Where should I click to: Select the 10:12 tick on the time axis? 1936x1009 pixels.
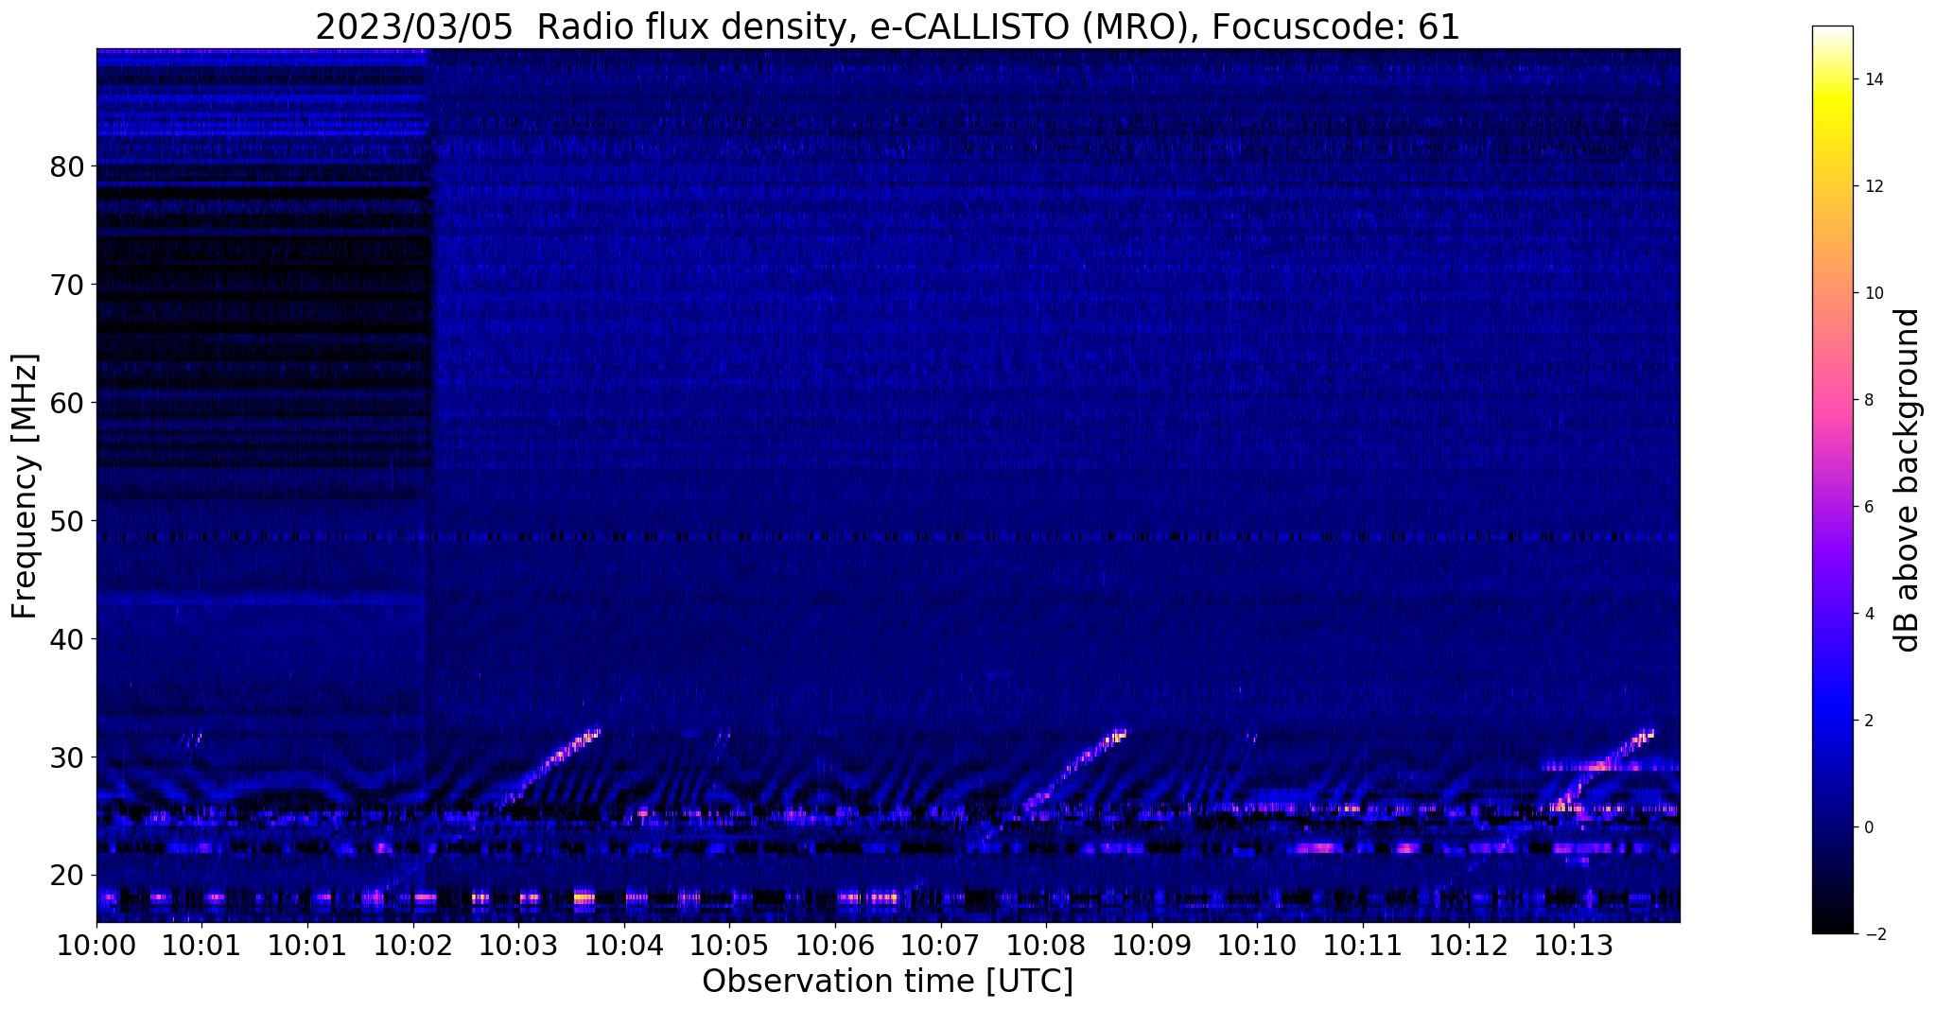(x=1468, y=945)
